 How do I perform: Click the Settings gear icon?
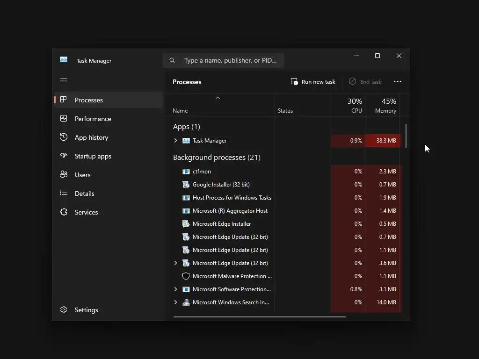(x=64, y=309)
